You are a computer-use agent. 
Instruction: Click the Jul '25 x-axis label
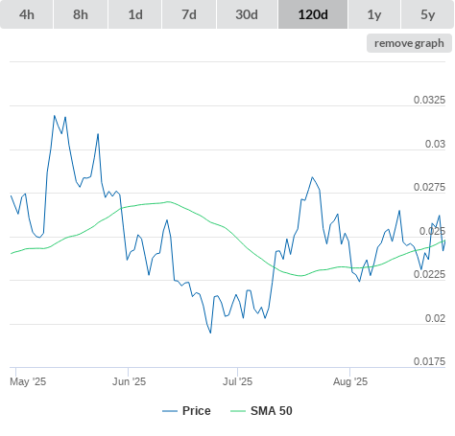pyautogui.click(x=237, y=381)
